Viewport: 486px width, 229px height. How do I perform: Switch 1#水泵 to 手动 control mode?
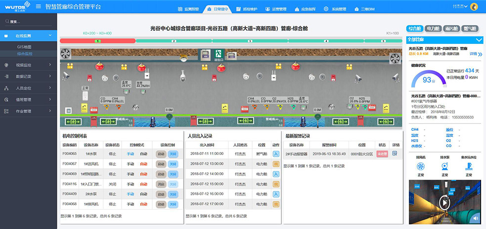pos(130,154)
